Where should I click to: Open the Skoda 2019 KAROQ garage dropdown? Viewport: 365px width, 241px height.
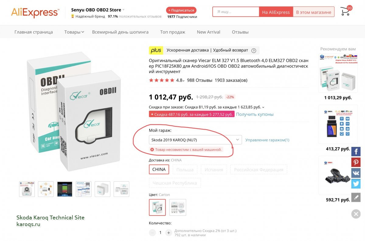[x=195, y=140]
